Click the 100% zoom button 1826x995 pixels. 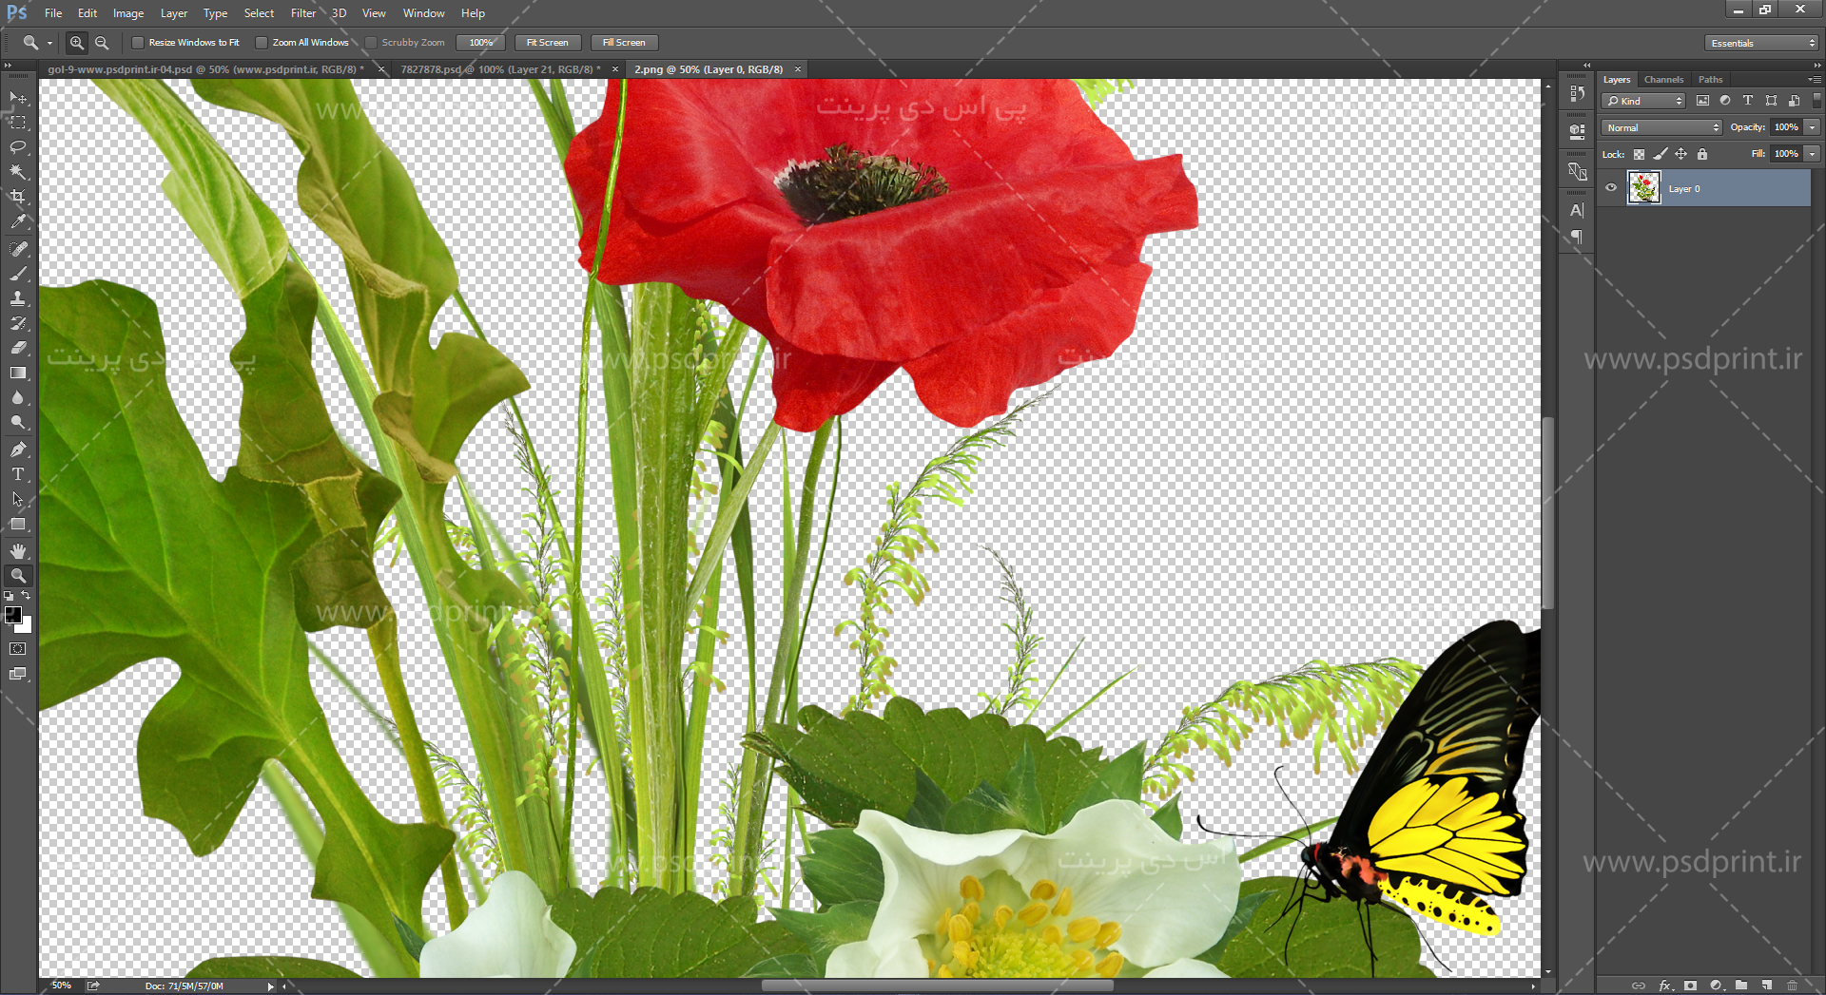tap(481, 43)
